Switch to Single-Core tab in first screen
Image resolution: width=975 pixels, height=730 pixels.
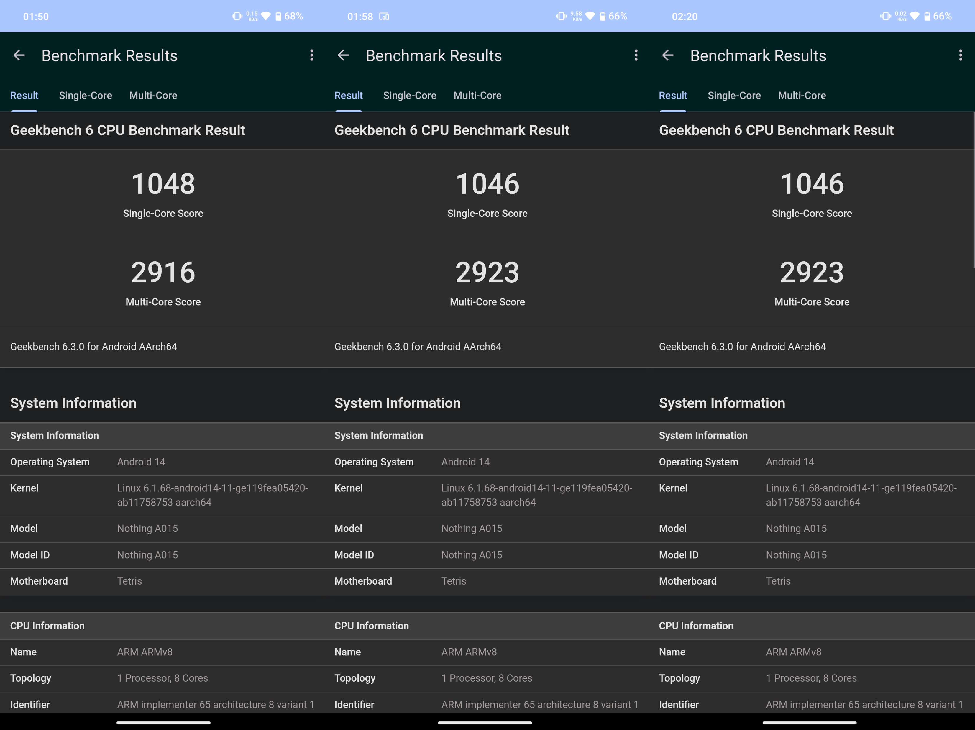pyautogui.click(x=86, y=96)
